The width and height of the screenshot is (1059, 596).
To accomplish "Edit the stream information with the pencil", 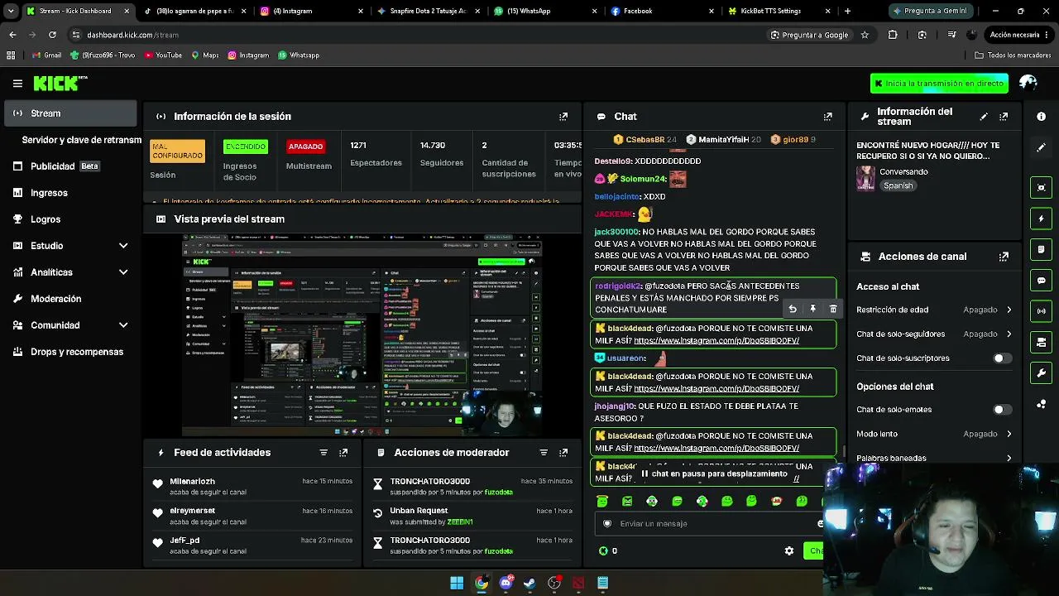I will pyautogui.click(x=984, y=117).
